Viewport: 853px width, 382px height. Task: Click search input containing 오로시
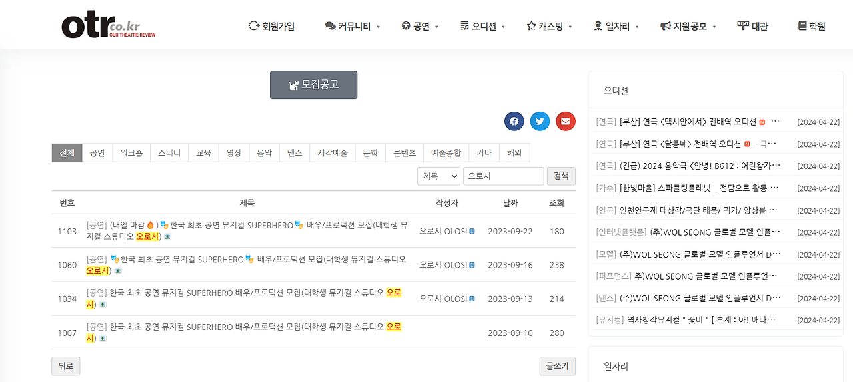click(x=504, y=176)
